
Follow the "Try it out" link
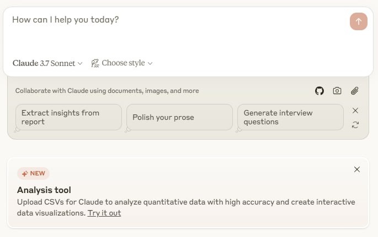click(104, 213)
